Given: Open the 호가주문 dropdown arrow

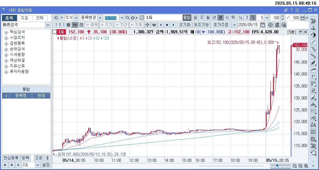Looking at the screenshot, I should pyautogui.click(x=235, y=25).
